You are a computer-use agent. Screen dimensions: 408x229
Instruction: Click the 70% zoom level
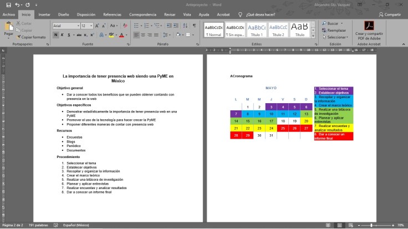pyautogui.click(x=400, y=225)
